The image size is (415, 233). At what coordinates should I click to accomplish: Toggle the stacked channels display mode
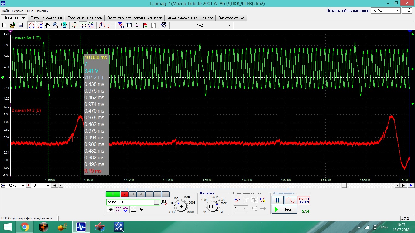pos(83,25)
